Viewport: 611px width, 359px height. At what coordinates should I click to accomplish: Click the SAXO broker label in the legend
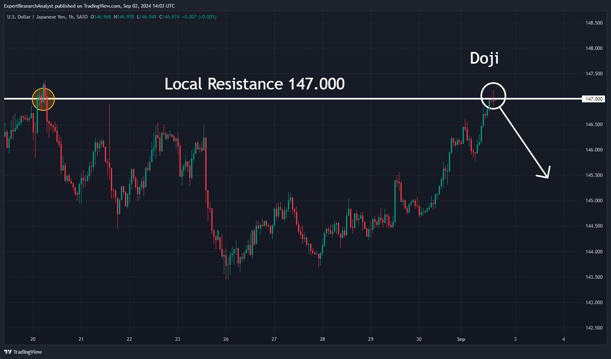pos(82,17)
